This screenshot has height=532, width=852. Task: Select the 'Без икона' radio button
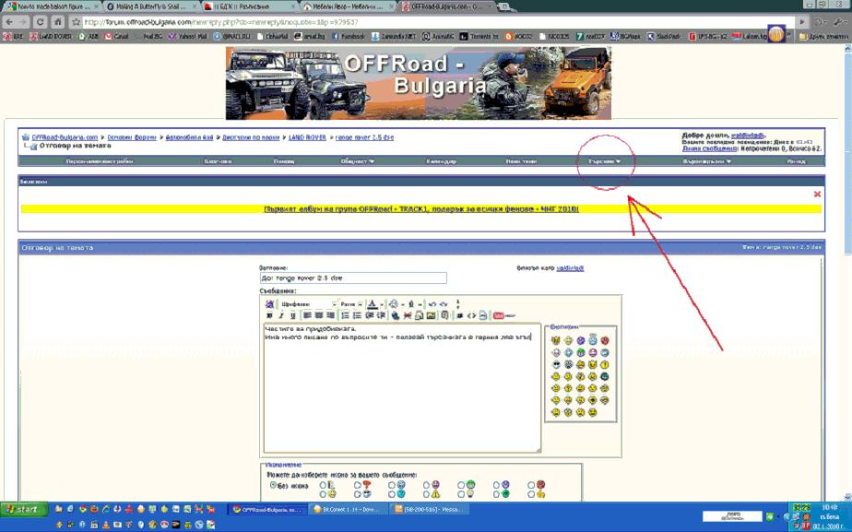[273, 484]
